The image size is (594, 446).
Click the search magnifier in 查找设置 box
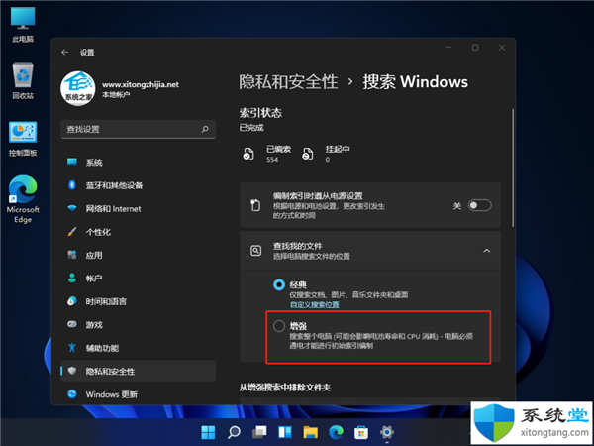click(x=205, y=129)
